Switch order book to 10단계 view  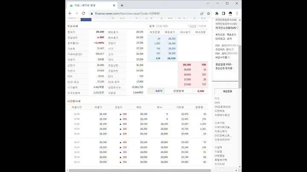202,26
